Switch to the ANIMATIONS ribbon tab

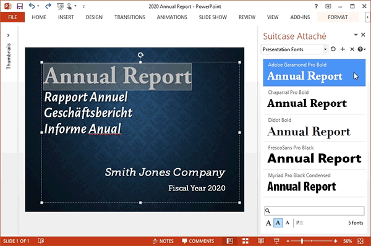tap(172, 17)
